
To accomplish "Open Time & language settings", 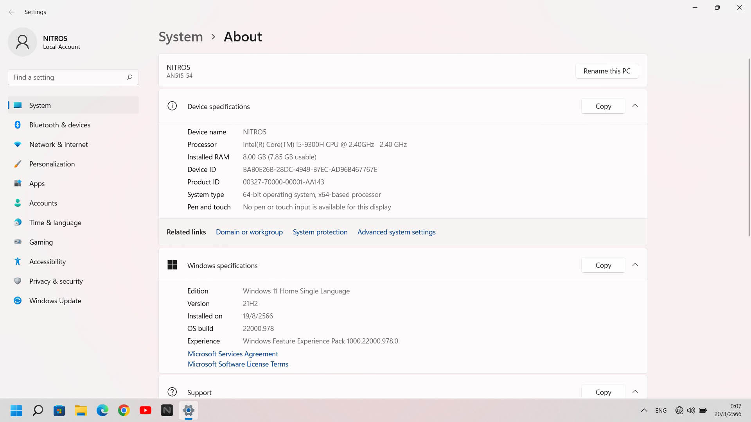I will coord(73,222).
